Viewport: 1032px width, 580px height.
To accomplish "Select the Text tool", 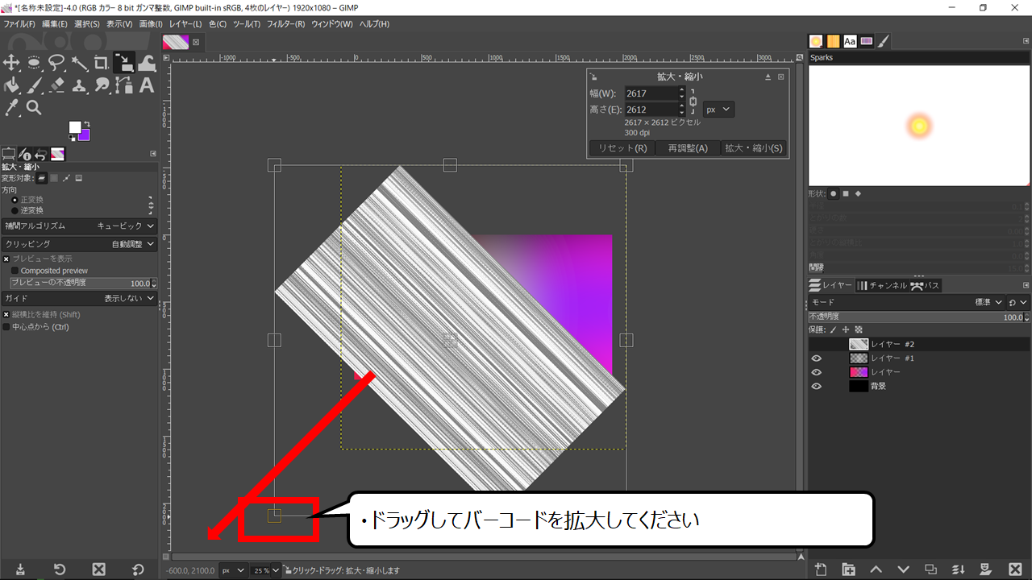I will tap(147, 85).
